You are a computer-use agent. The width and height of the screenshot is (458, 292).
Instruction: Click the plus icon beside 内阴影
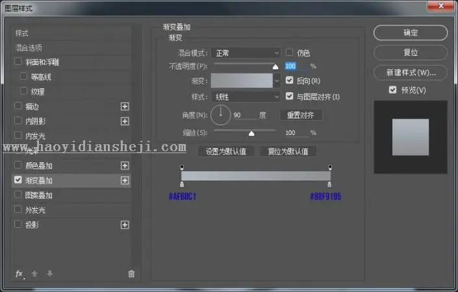click(x=125, y=121)
